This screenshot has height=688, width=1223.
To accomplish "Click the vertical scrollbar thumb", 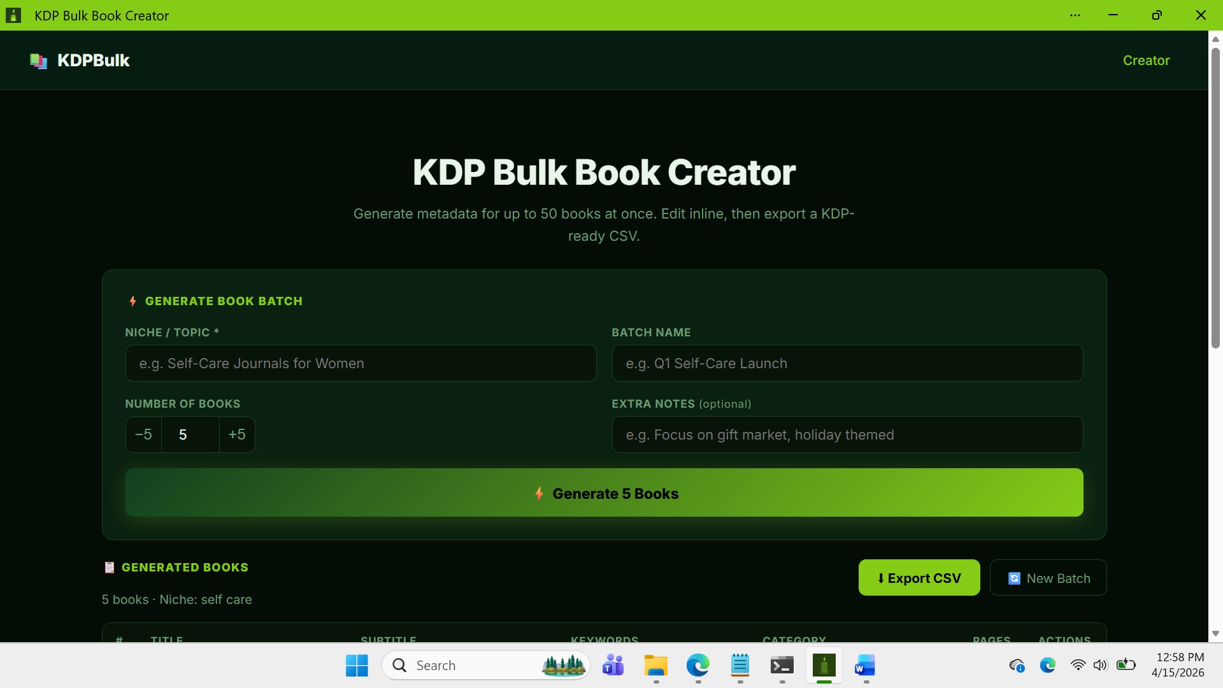I will tap(1215, 197).
